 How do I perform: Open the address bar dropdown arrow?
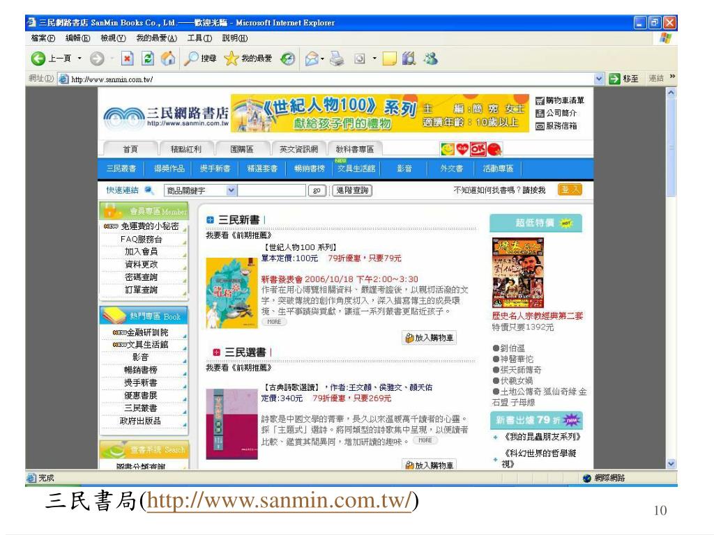tap(599, 79)
